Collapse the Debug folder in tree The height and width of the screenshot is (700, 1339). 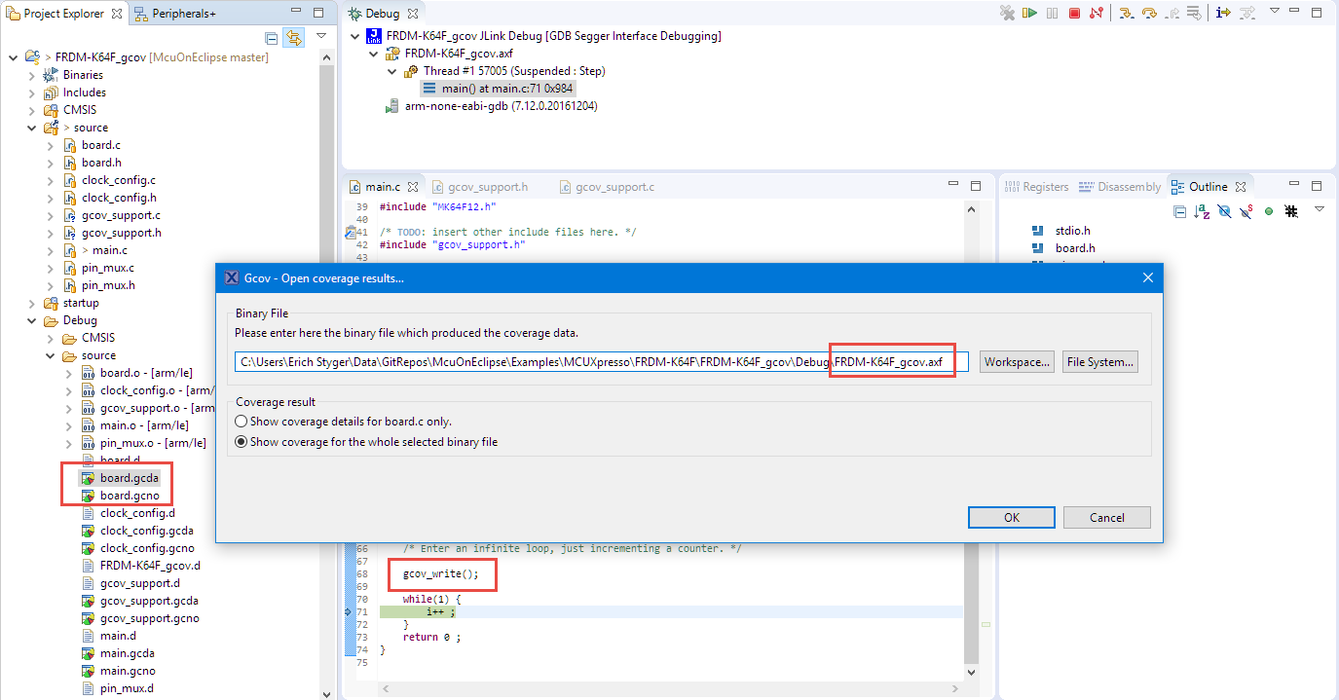click(31, 320)
